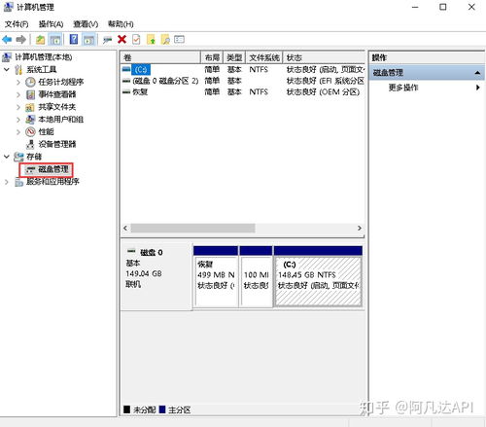Open the 文件(F) menu
Screen dimensions: 486x427
point(17,24)
